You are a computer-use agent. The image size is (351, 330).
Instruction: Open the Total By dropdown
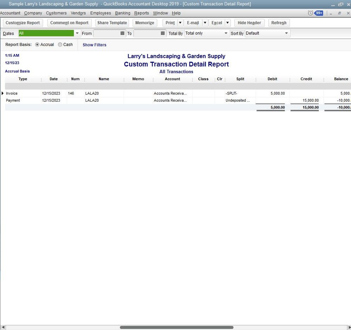226,33
